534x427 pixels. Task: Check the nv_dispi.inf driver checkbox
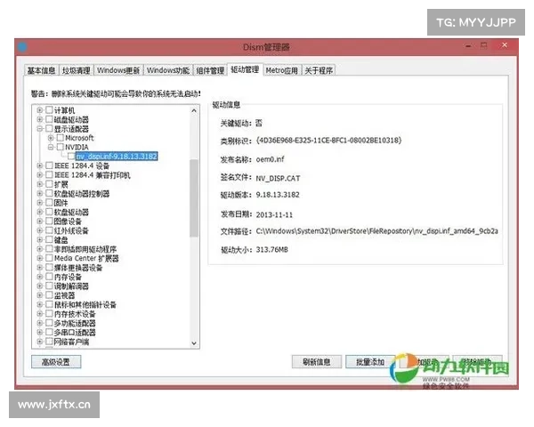pos(71,156)
